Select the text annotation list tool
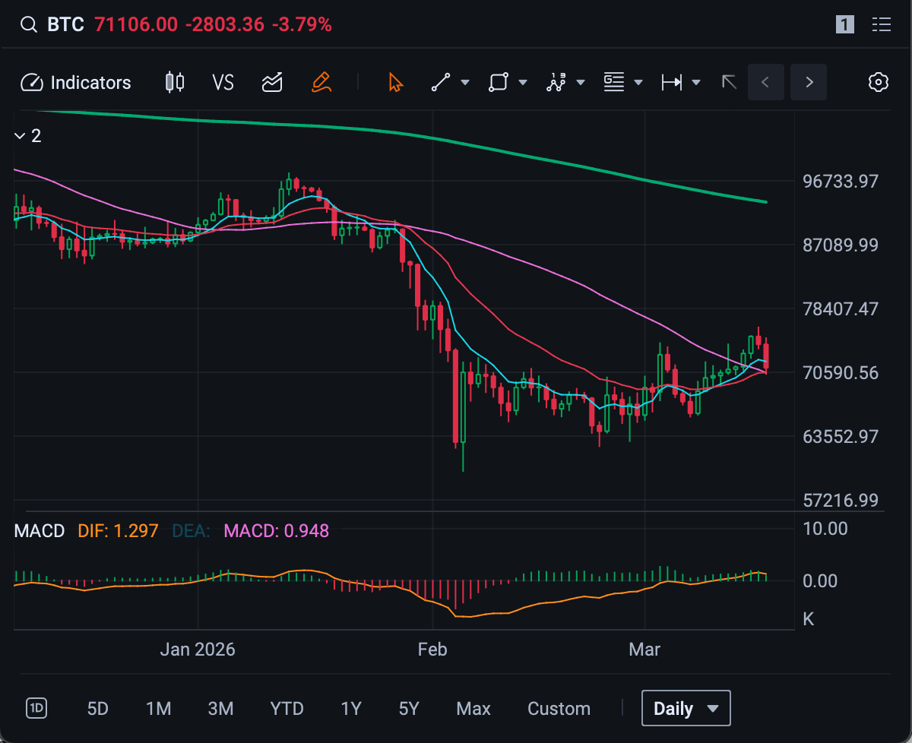The image size is (912, 743). pyautogui.click(x=614, y=83)
